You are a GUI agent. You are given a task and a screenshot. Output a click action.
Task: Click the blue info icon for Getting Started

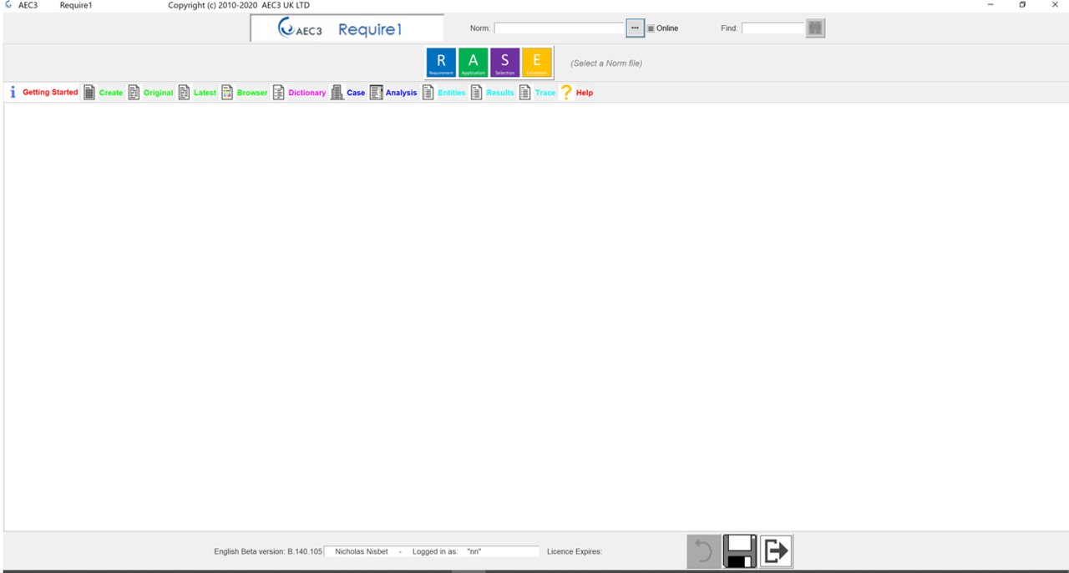pos(13,92)
